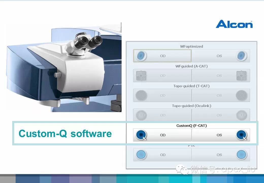
Task: Click the CustomQ OS Q icon
Action: [242, 135]
